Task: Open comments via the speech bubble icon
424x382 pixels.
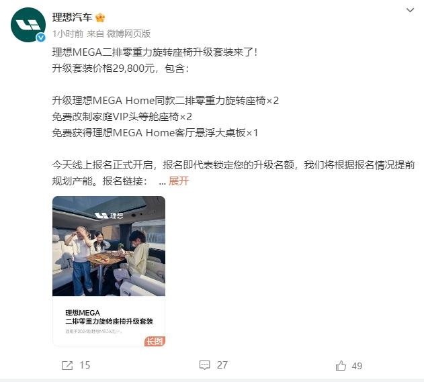Action: coord(205,365)
